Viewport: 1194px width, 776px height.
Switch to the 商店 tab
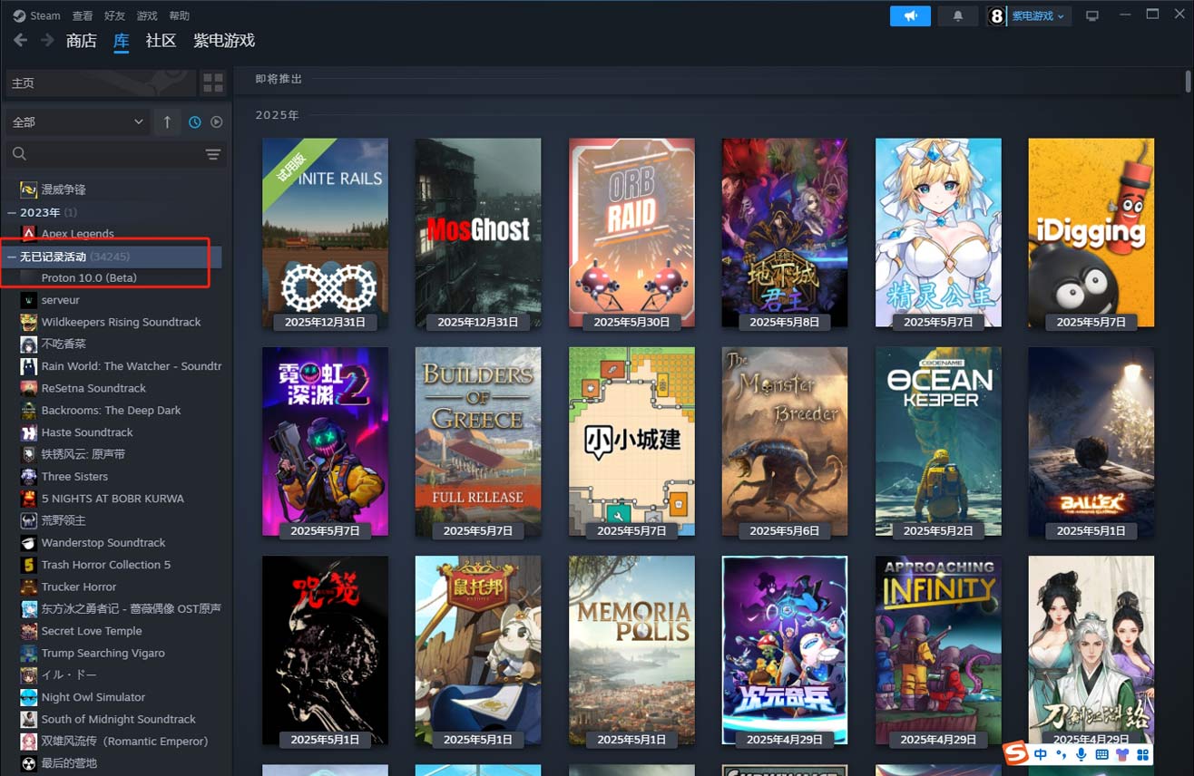tap(81, 41)
